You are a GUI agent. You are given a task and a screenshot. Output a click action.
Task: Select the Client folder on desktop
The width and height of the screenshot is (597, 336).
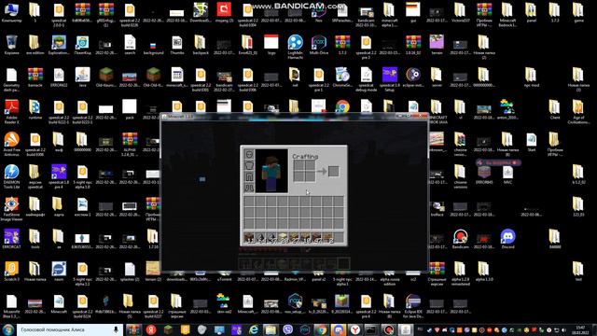coord(555,109)
